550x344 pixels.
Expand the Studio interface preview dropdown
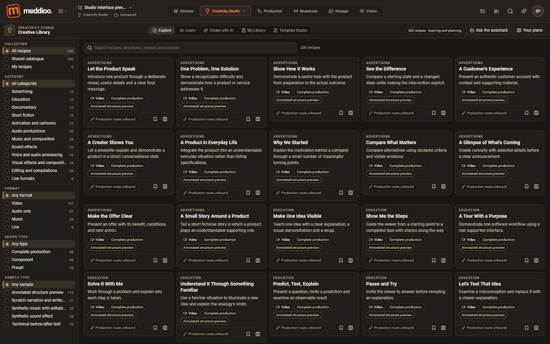point(105,7)
